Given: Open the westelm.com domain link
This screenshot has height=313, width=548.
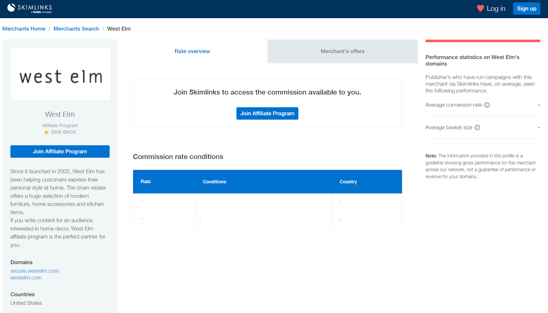Looking at the screenshot, I should [x=26, y=278].
